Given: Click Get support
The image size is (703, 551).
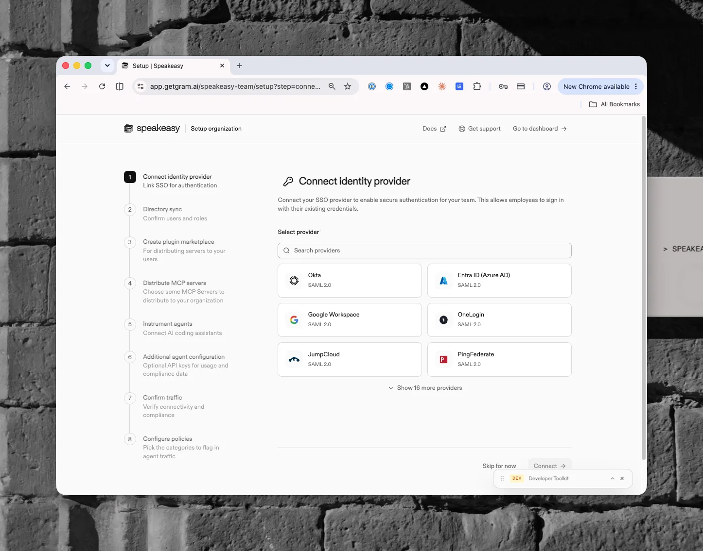Looking at the screenshot, I should coord(479,129).
